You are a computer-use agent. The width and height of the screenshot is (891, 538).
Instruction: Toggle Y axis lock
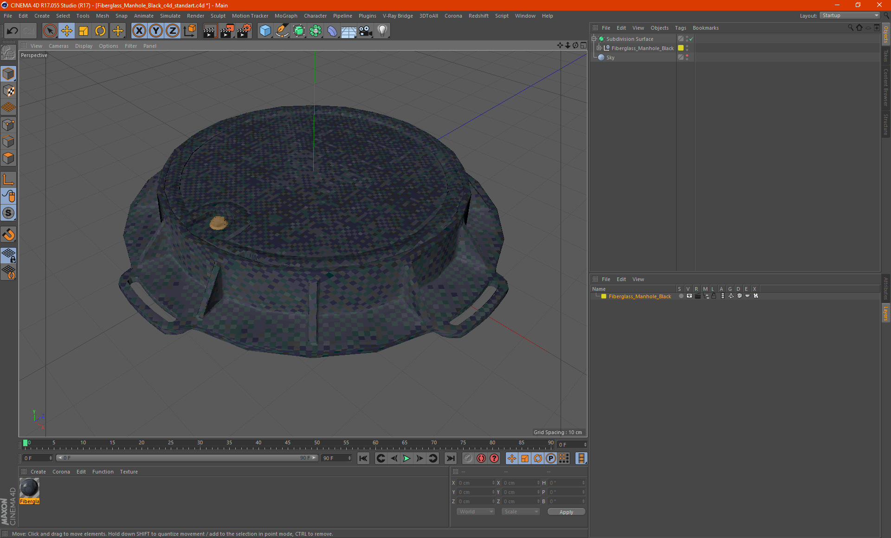pyautogui.click(x=156, y=31)
